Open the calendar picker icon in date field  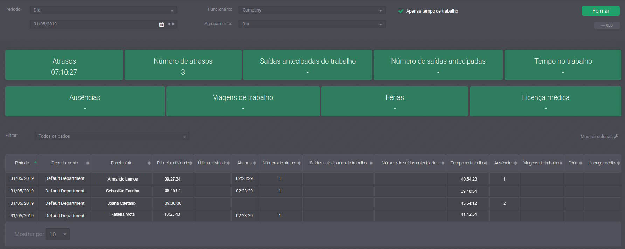point(161,24)
